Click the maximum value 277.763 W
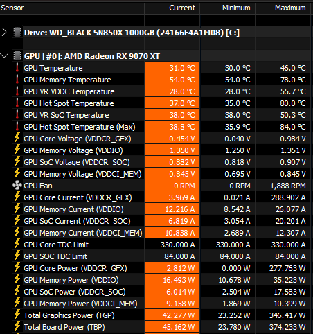Screen dimensions: 313x334 tap(287, 268)
